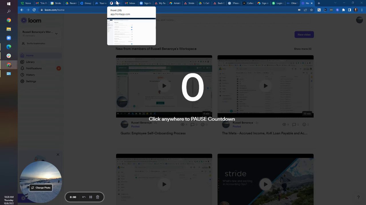The width and height of the screenshot is (366, 205).
Task: Switch to the 1Password browser tab
Action: (234, 3)
